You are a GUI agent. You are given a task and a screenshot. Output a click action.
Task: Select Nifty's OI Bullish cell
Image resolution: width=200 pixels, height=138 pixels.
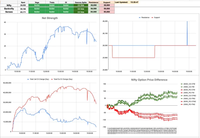(x=66, y=5)
